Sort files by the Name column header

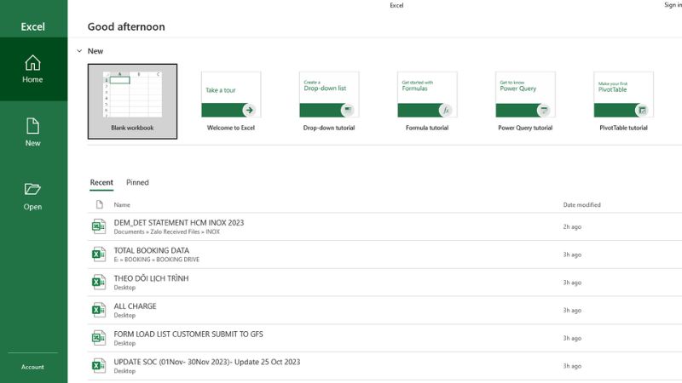pyautogui.click(x=122, y=204)
